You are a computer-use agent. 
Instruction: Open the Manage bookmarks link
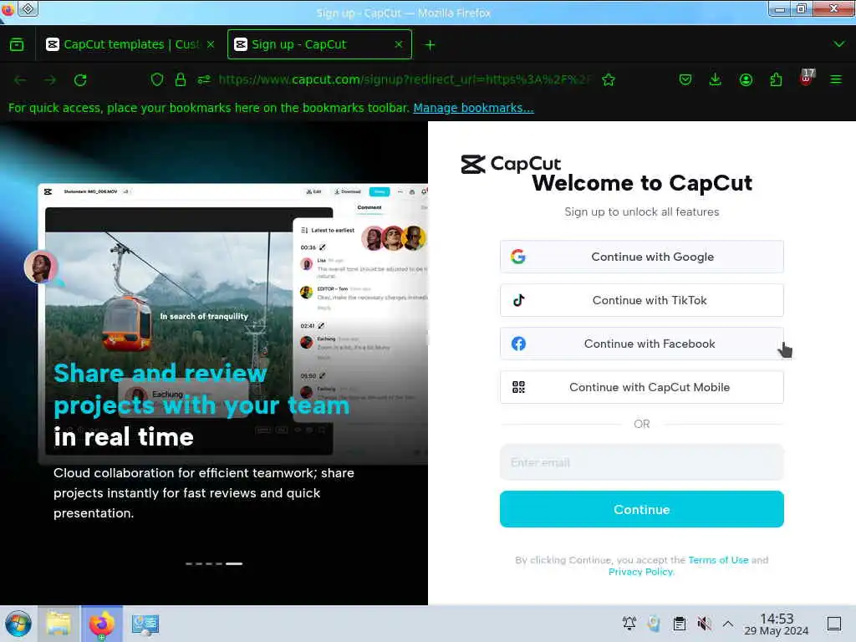(x=473, y=108)
